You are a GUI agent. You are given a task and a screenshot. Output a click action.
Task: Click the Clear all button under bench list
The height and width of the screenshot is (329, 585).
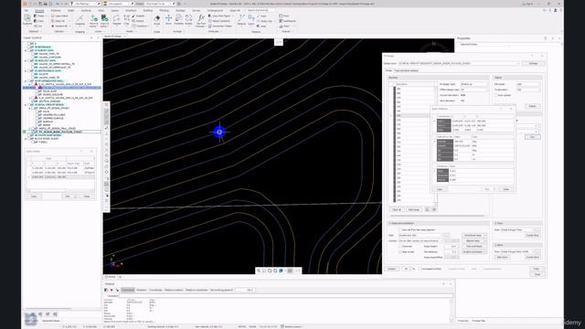click(397, 209)
